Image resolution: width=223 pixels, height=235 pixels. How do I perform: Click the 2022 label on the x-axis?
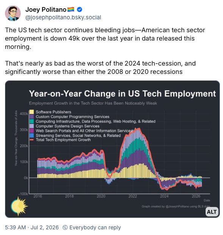coord(133,196)
